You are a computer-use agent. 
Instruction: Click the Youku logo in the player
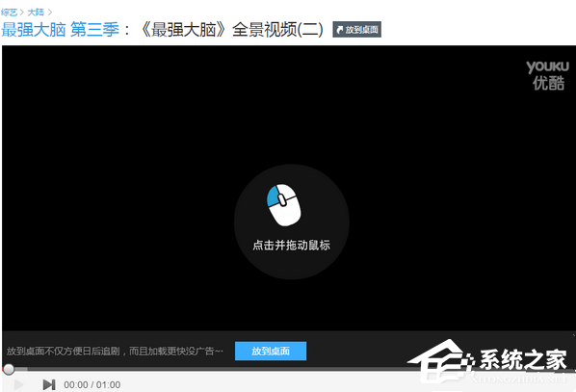(547, 75)
